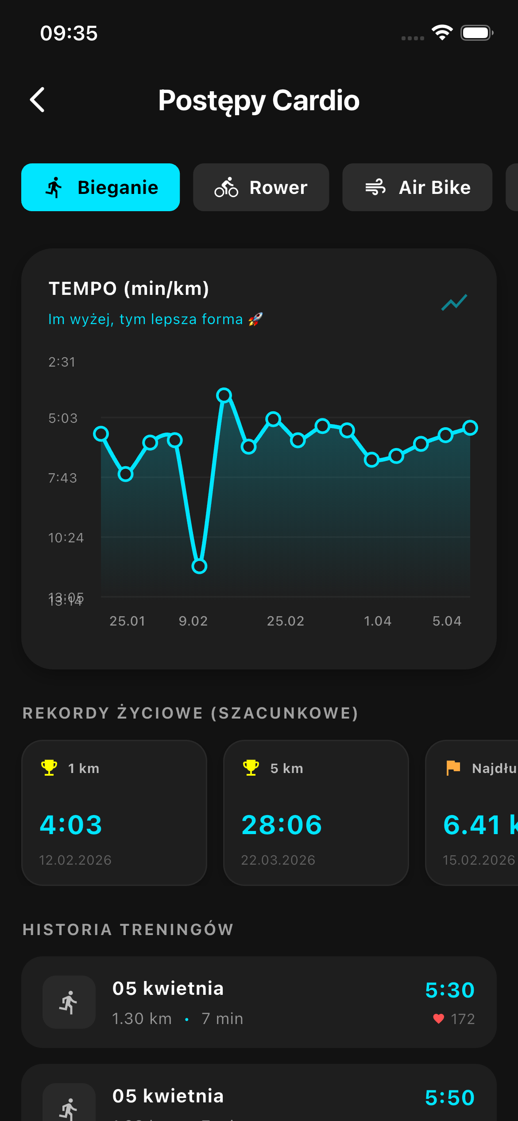Viewport: 518px width, 1121px height.
Task: Click the trend line icon on the TEMPO chart card
Action: point(454,303)
